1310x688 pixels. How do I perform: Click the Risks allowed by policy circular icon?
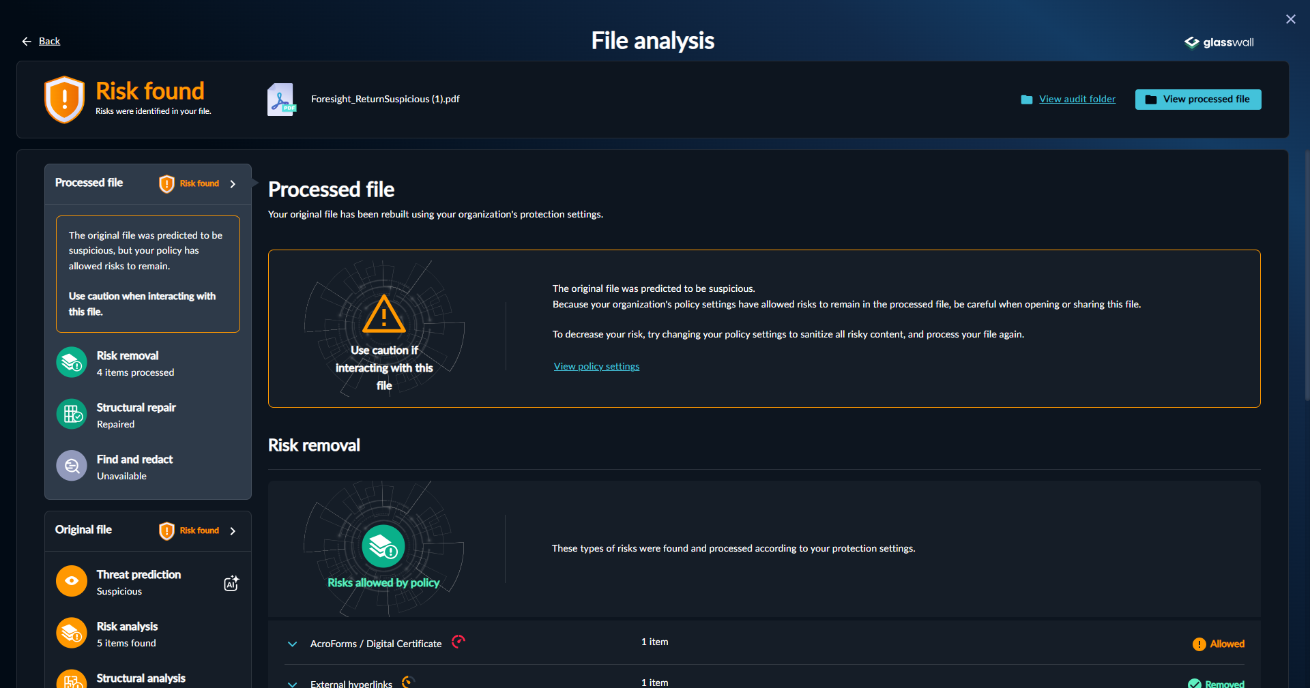(x=383, y=545)
